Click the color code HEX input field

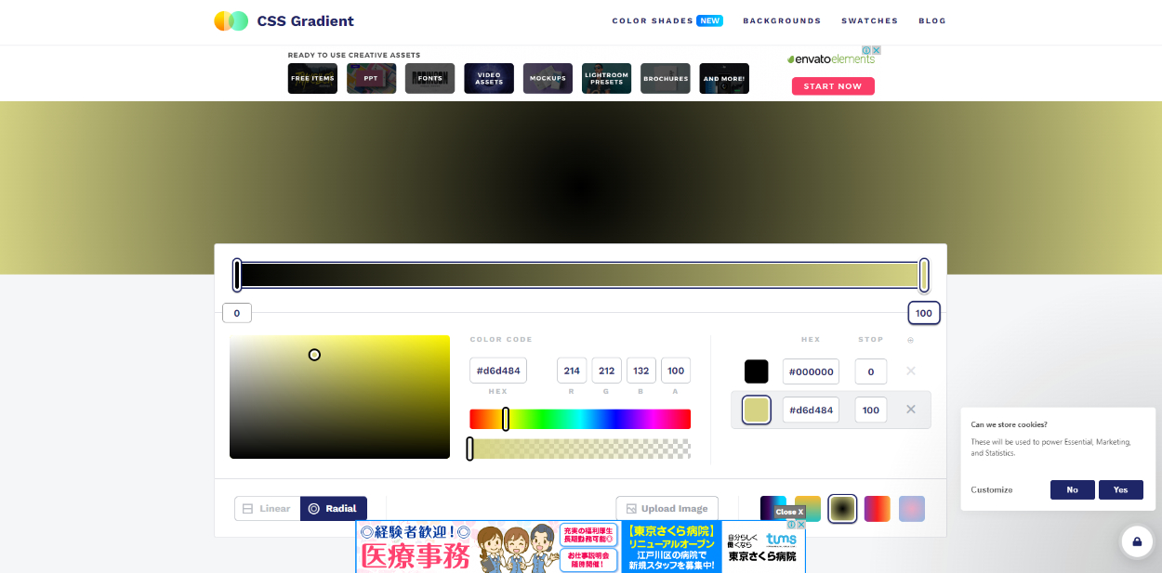point(498,371)
